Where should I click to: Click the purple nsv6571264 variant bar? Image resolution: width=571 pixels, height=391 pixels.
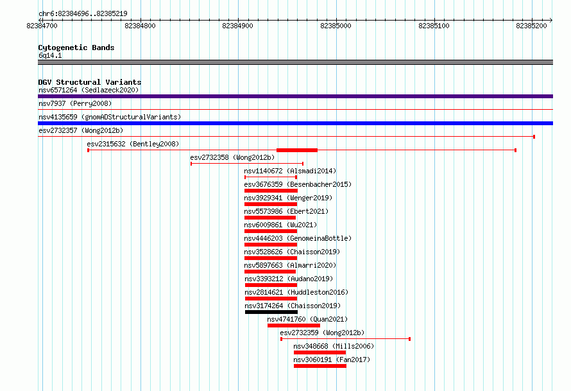click(x=295, y=96)
